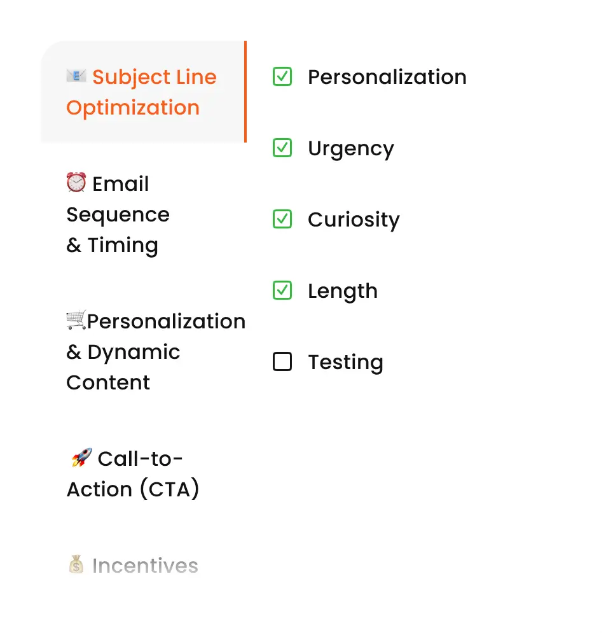The height and width of the screenshot is (644, 613).
Task: Click the Urgency checklist label
Action: [350, 148]
